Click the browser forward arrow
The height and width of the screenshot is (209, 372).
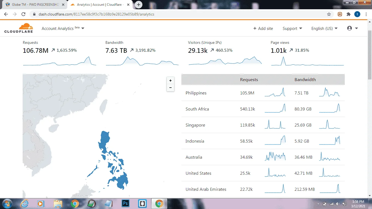(15, 14)
